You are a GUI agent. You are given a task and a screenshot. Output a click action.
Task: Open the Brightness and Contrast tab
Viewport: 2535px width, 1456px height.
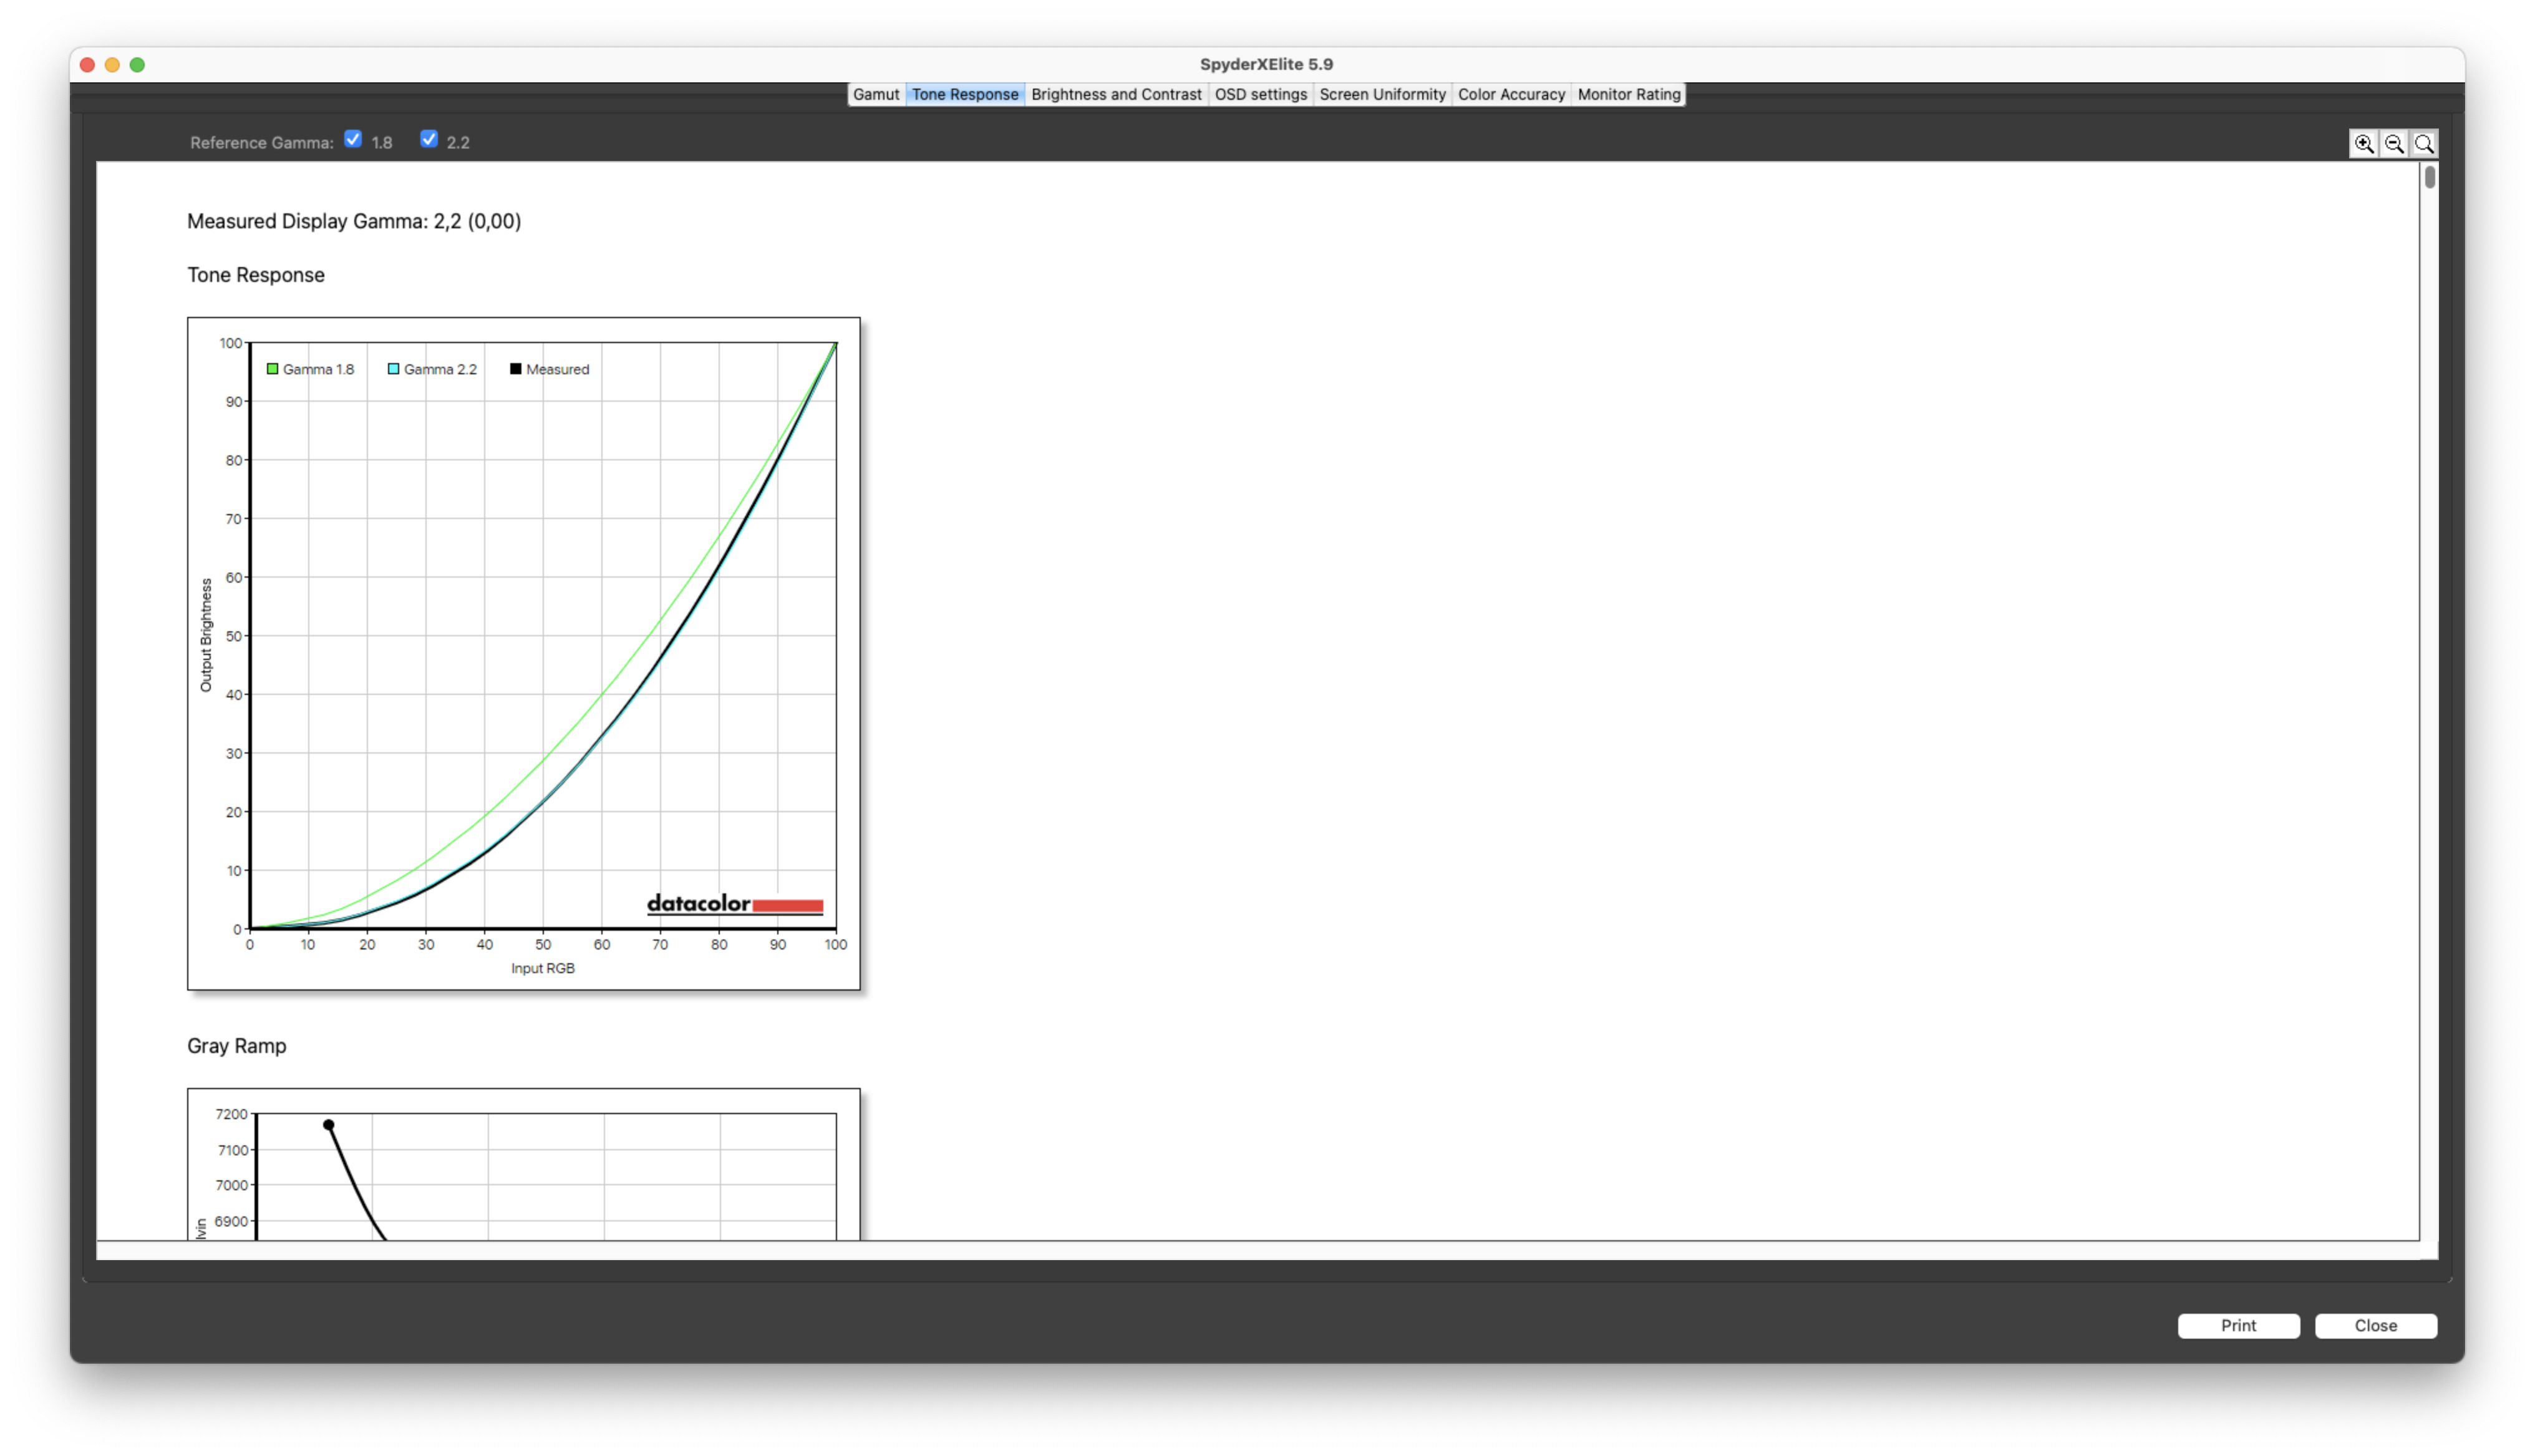point(1115,94)
